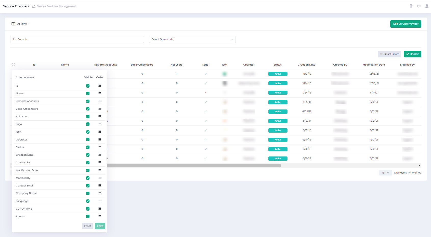Open the EN language selector
Screen dimensions: 431x237
click(419, 6)
